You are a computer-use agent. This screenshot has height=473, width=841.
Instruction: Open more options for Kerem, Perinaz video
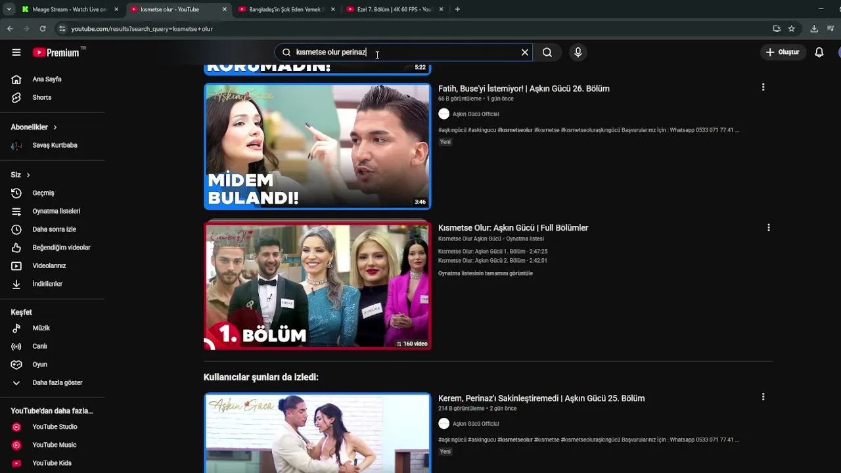click(763, 397)
